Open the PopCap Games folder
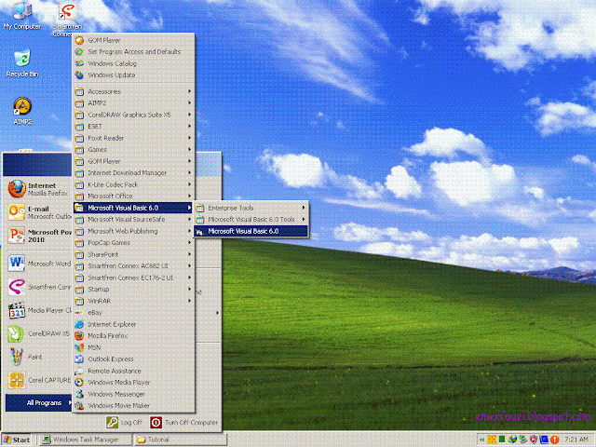Image resolution: width=596 pixels, height=447 pixels. (134, 242)
